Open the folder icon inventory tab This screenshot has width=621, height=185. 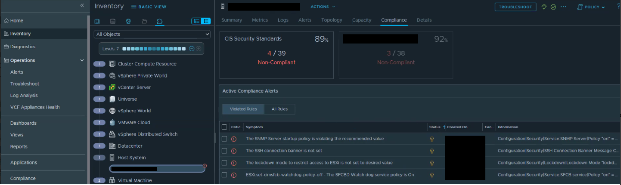(144, 22)
